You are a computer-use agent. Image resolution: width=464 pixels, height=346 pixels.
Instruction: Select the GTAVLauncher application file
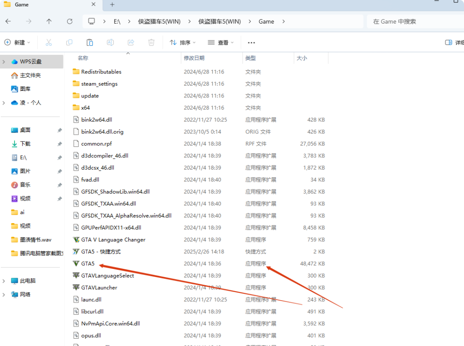click(99, 288)
